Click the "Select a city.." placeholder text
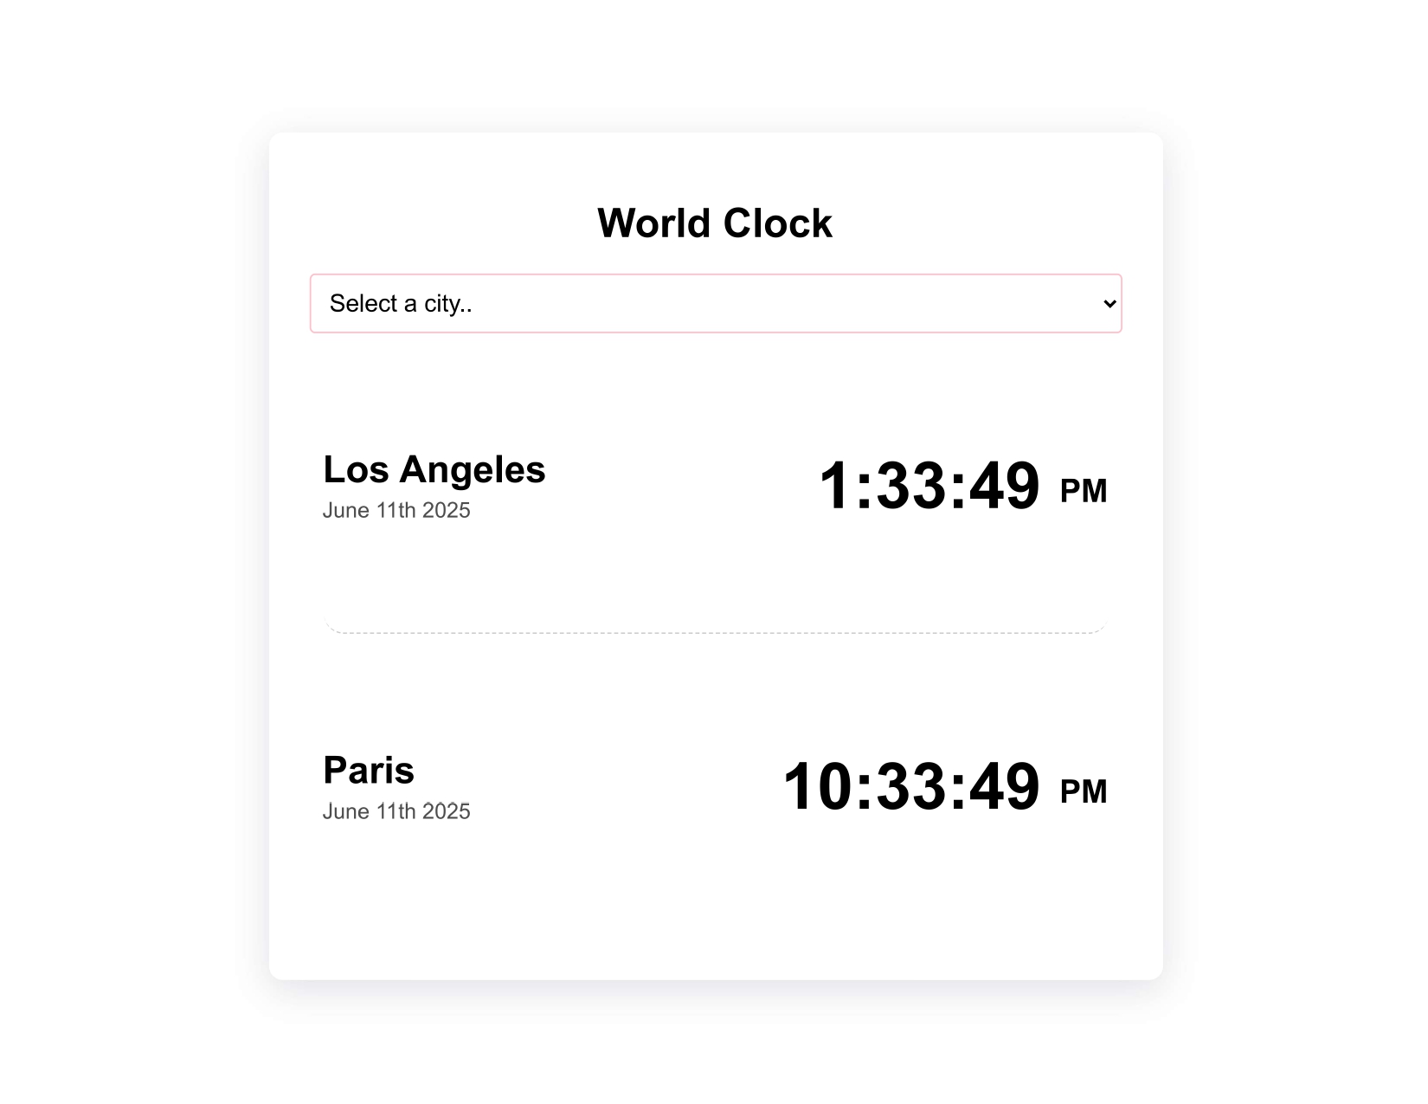Viewport: 1428px width, 1104px height. 401,304
